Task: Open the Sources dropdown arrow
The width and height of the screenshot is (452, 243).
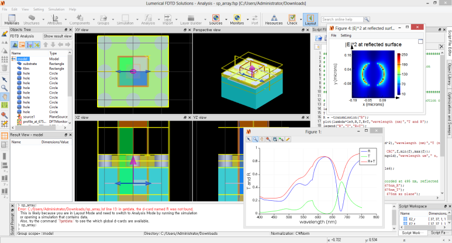Action: 226,20
